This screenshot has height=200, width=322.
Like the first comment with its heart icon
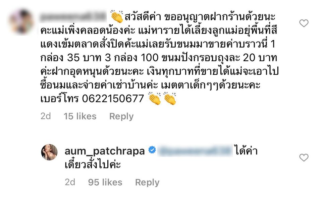pyautogui.click(x=304, y=23)
